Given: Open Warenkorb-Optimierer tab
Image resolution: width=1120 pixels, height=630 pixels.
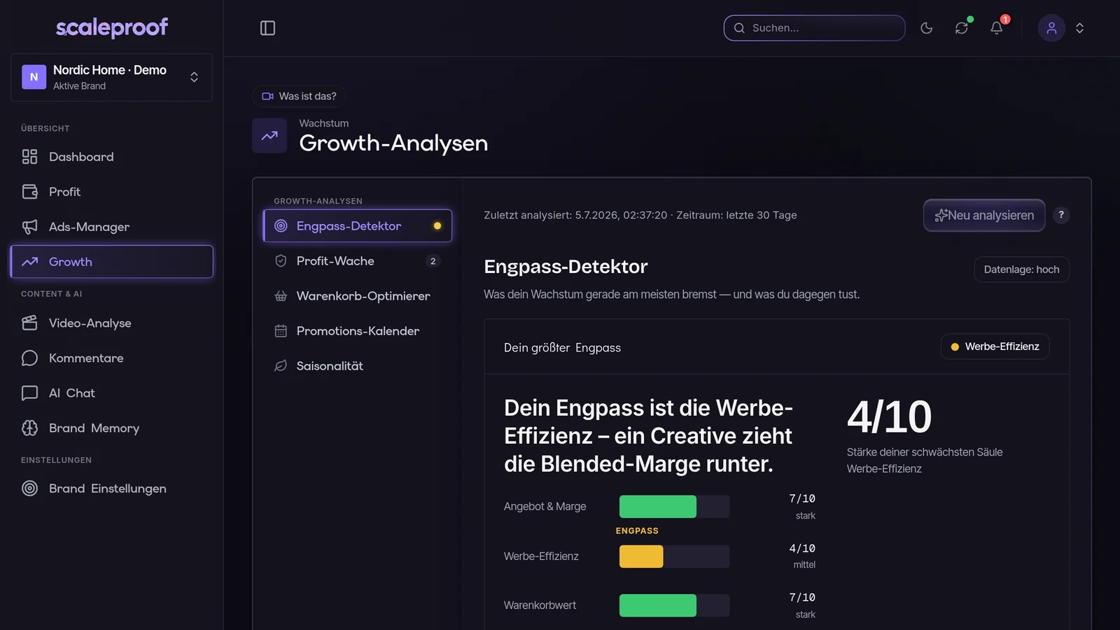Looking at the screenshot, I should (x=358, y=296).
